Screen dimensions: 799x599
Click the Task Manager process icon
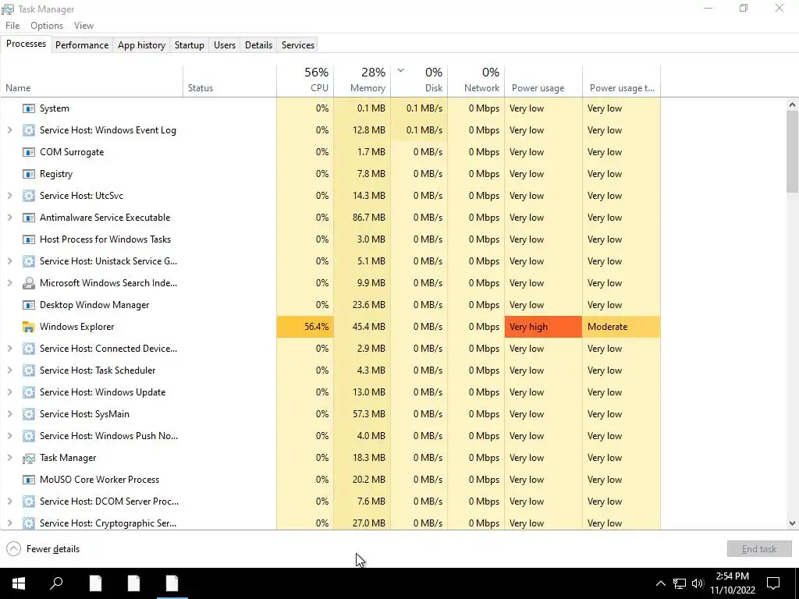pos(29,458)
